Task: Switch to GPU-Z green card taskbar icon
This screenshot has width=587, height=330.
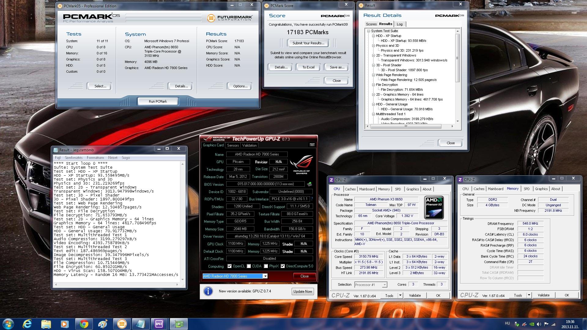Action: pos(178,324)
